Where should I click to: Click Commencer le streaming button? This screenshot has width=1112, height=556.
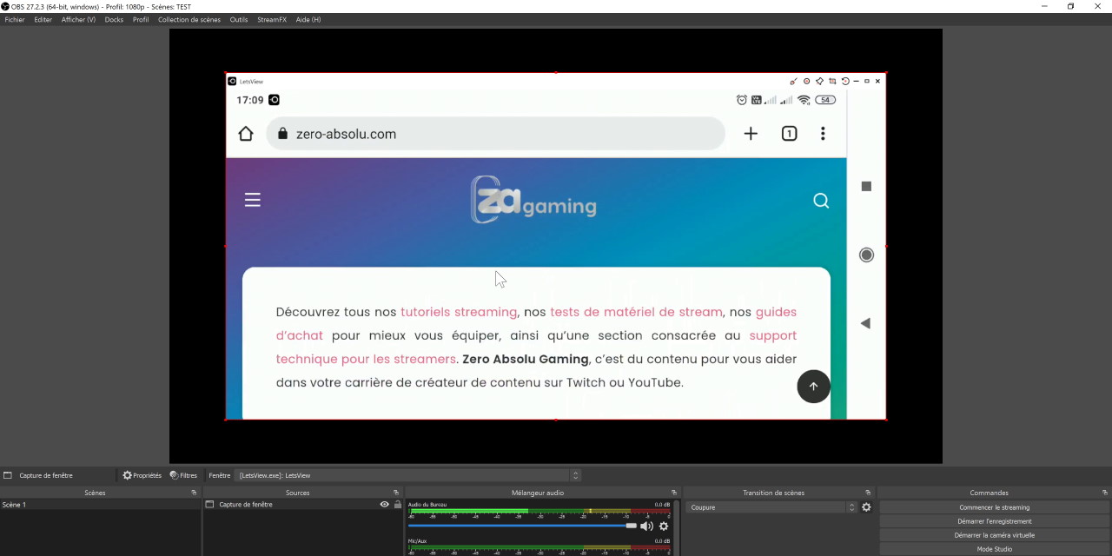coord(994,507)
